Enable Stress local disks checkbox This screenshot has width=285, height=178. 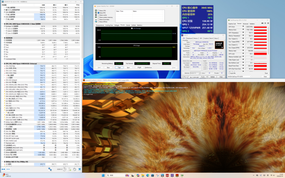[99, 19]
